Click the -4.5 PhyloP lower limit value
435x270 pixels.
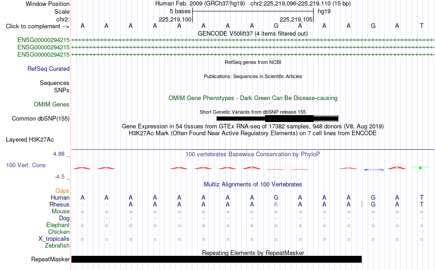click(x=60, y=177)
